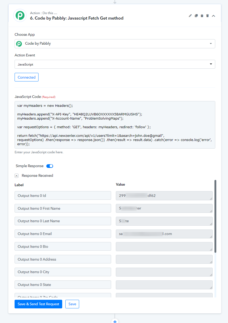Click the Output Items 0 Email label field
Viewport: 228px width, 323px height.
pos(63,234)
